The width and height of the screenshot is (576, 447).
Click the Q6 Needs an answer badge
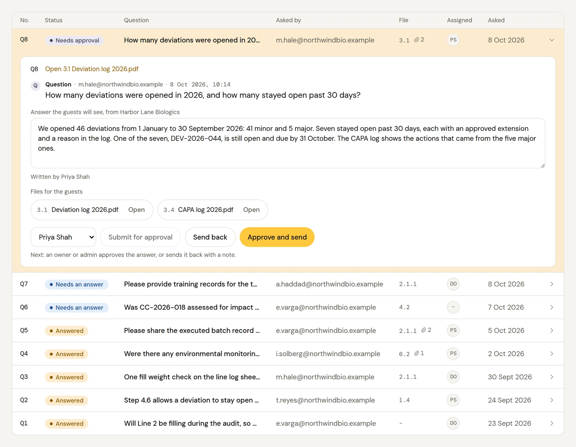(x=76, y=307)
